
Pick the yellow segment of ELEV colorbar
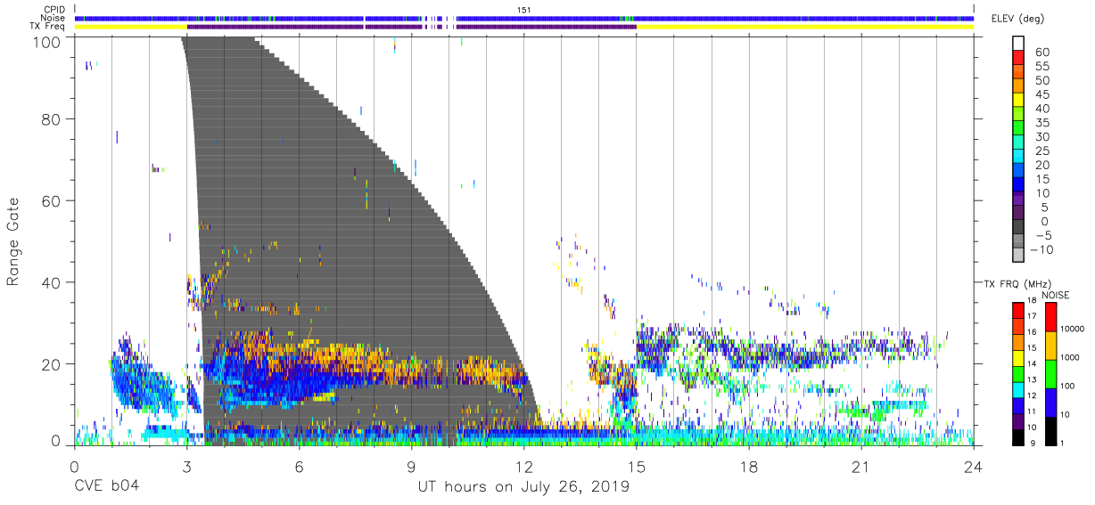1018,102
